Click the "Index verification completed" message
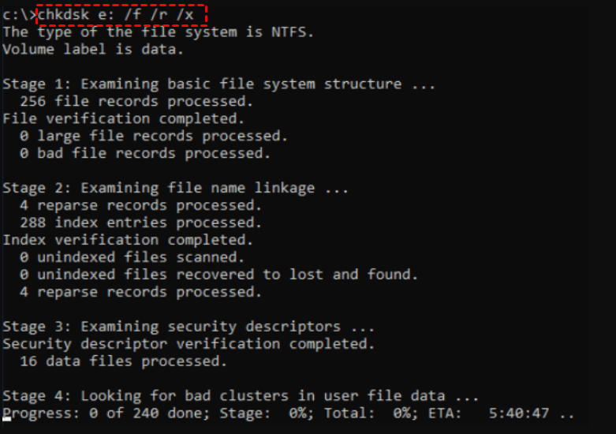 (128, 240)
